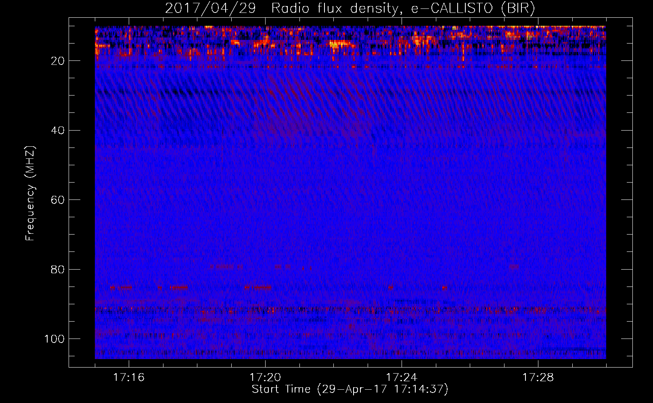Click the 'Frequency (MHZ)' axis label
The height and width of the screenshot is (403, 653).
point(30,193)
